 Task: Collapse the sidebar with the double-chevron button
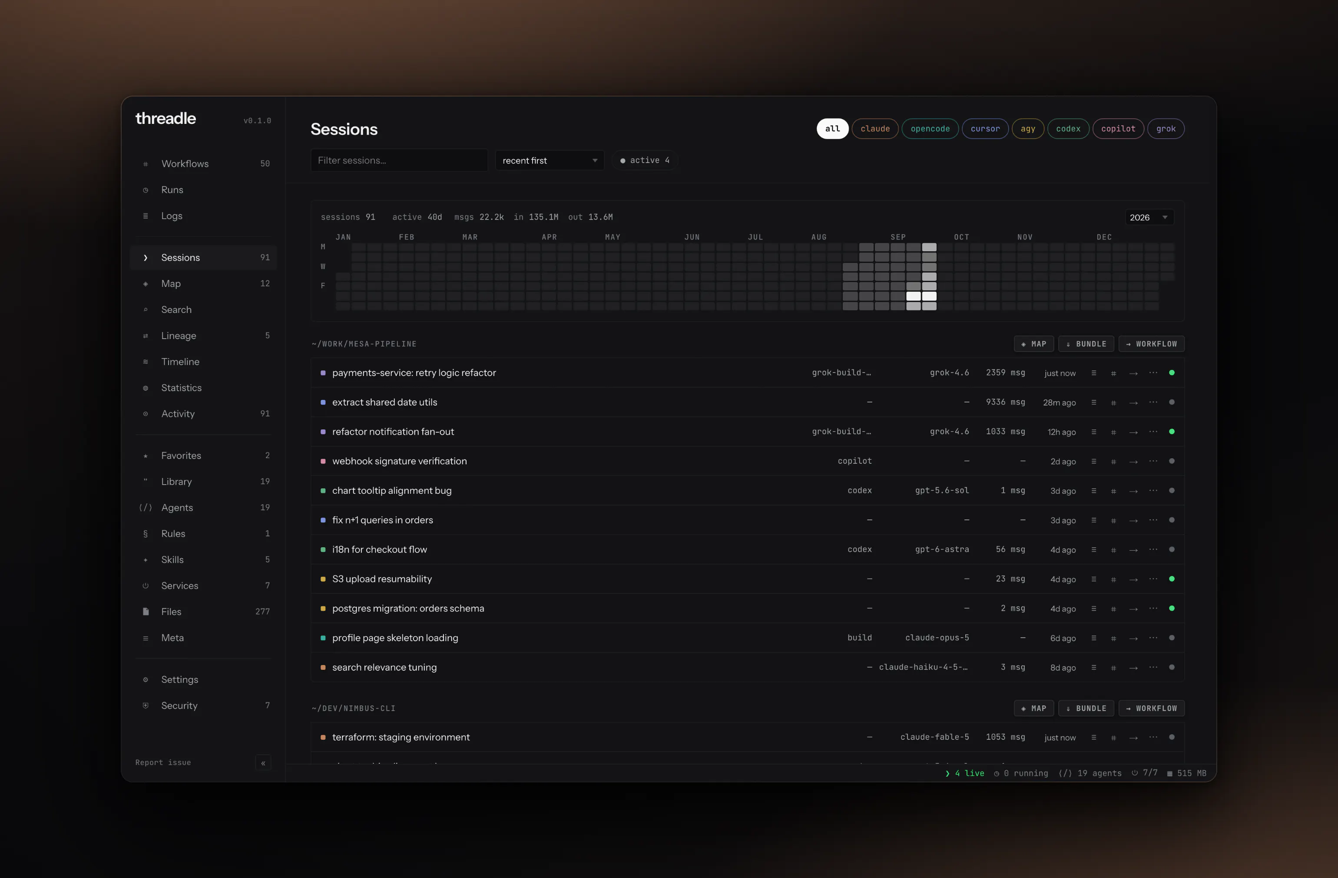coord(263,763)
